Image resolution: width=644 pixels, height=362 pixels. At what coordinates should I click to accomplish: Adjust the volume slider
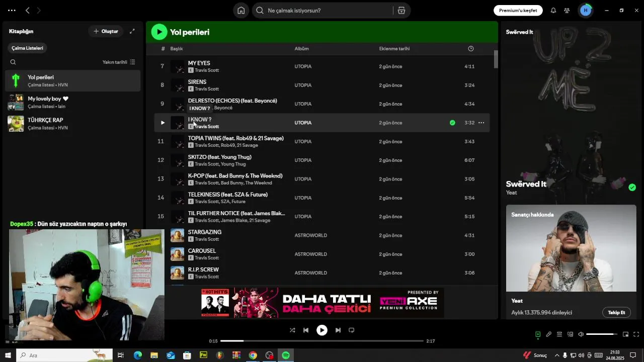[x=602, y=334]
